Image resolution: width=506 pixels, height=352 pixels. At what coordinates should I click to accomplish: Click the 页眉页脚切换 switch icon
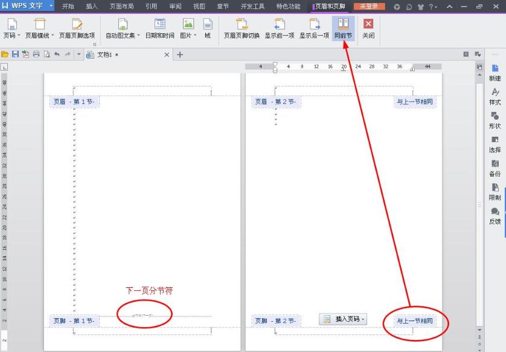pos(242,25)
